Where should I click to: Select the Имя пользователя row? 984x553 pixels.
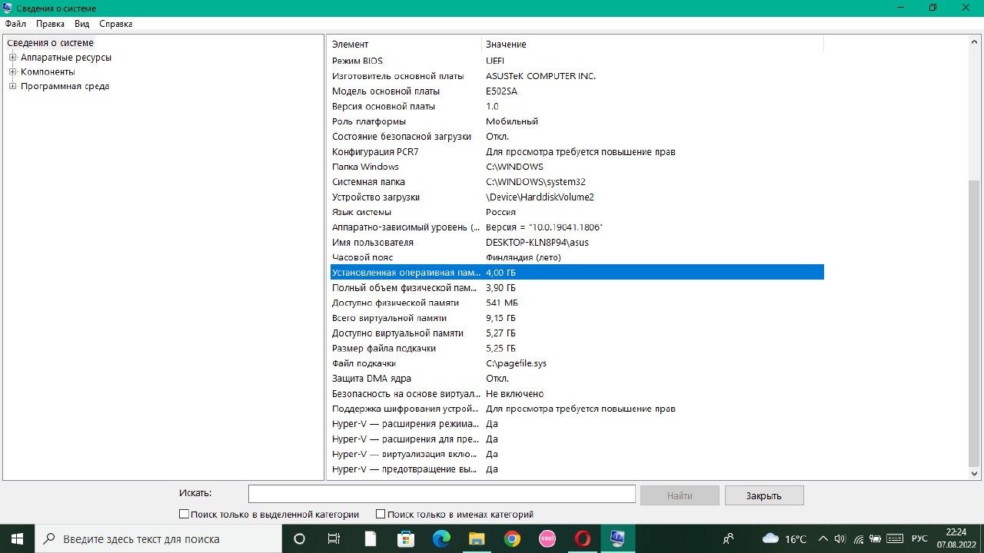[x=577, y=243]
